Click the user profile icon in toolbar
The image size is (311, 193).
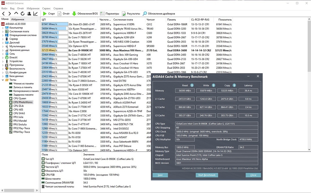[x=29, y=14]
